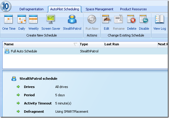169x118 pixels.
Task: Click the All drives value
Action: (62, 87)
